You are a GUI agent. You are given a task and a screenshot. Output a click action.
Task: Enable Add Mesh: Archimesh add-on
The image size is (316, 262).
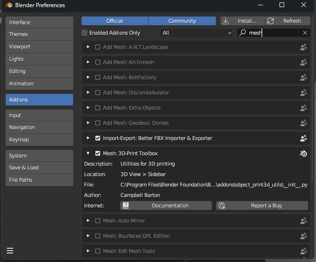[x=98, y=62]
